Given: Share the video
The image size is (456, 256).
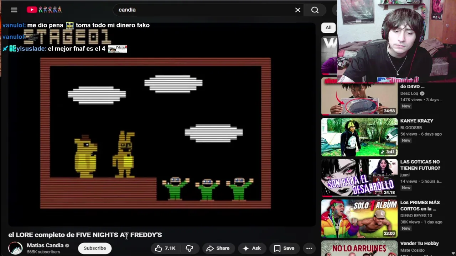Looking at the screenshot, I should (218, 248).
